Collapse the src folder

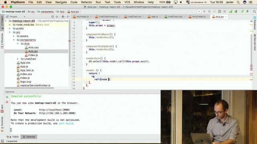(x=10, y=32)
